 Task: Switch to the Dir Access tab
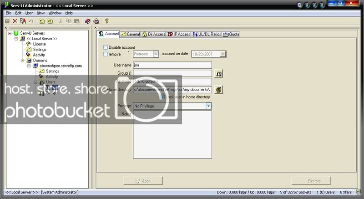point(154,34)
